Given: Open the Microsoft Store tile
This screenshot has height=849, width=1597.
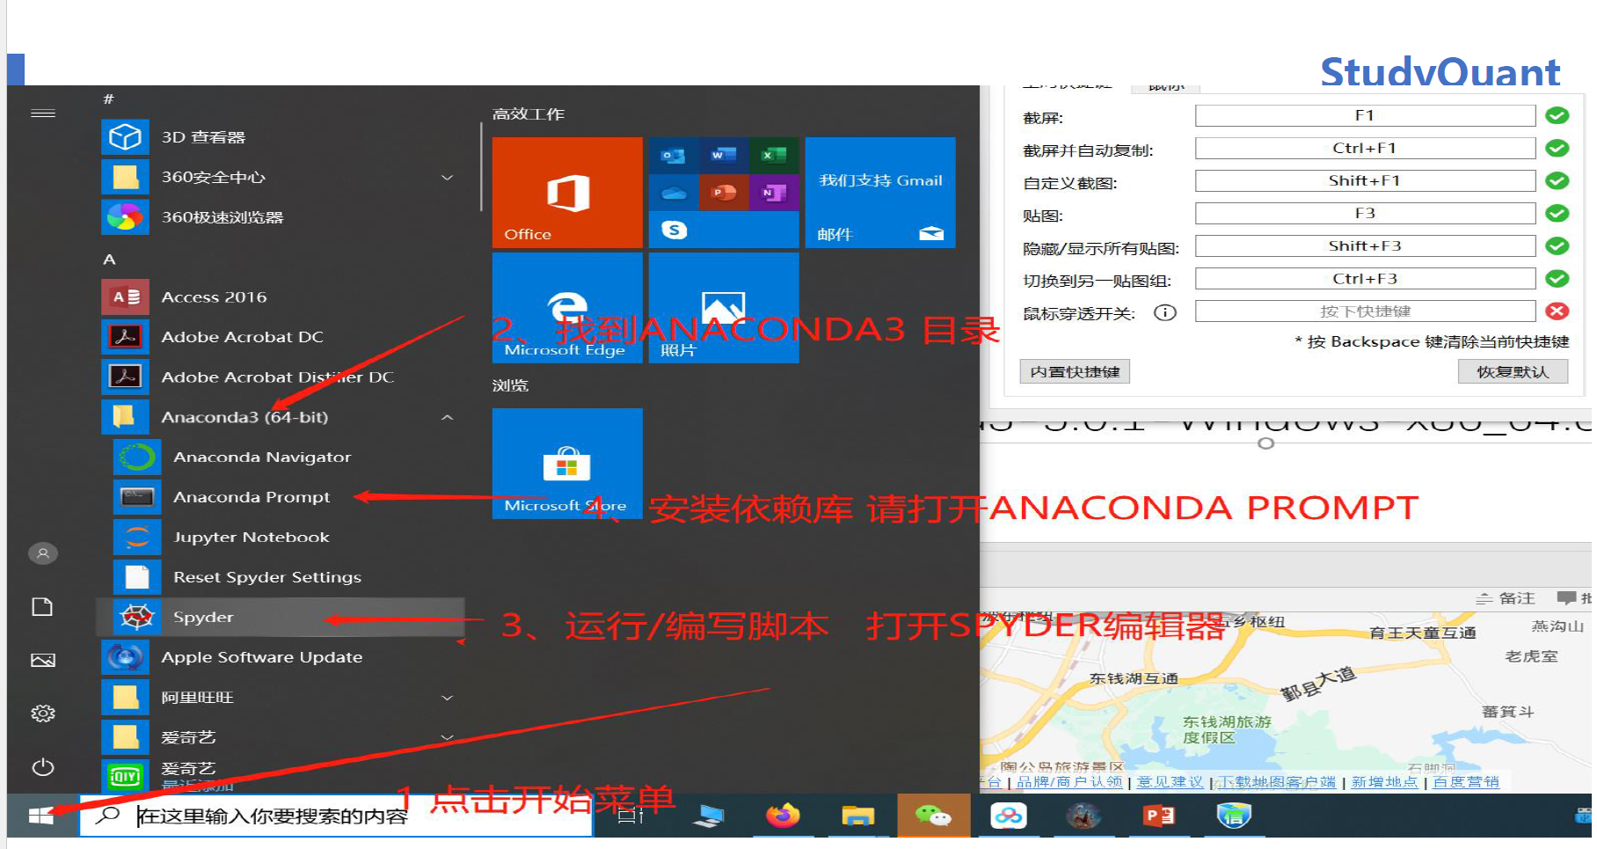Looking at the screenshot, I should [567, 464].
